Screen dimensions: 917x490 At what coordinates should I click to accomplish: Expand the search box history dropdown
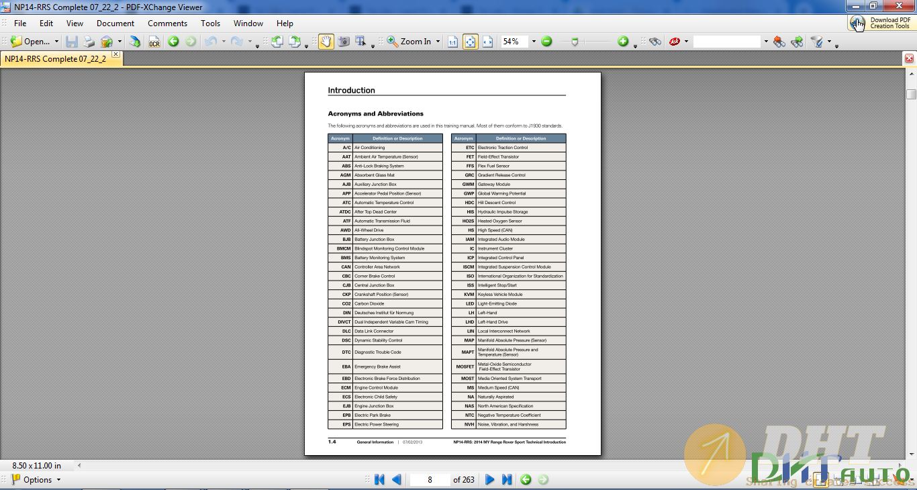[766, 42]
